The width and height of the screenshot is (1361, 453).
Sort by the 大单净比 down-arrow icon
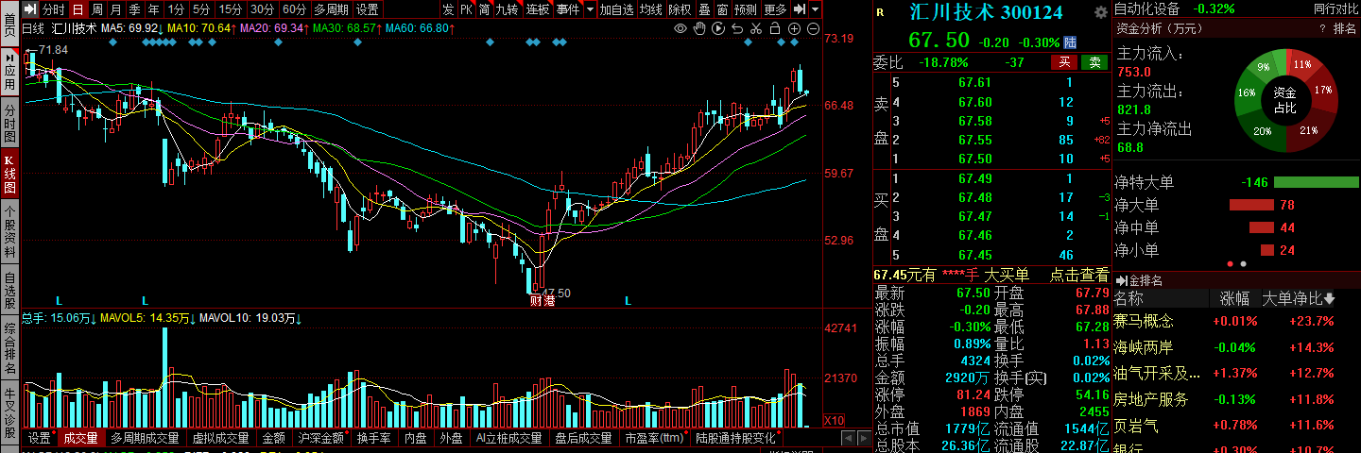click(1331, 298)
